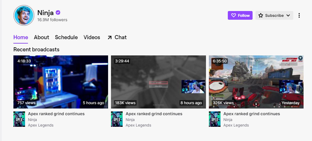Click the heart icon on Follow button

click(234, 15)
